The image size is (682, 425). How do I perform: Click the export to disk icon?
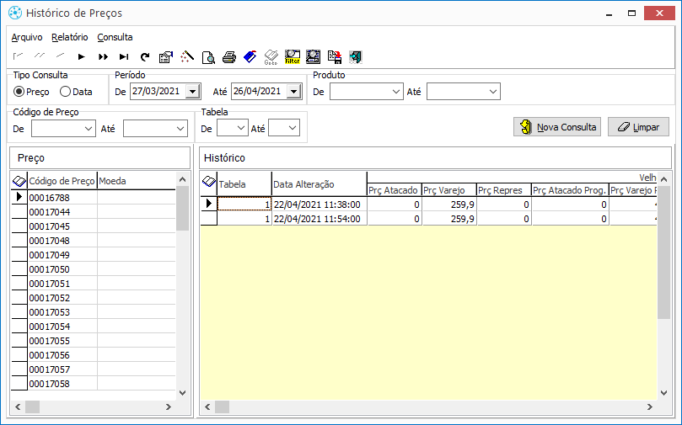(x=335, y=57)
